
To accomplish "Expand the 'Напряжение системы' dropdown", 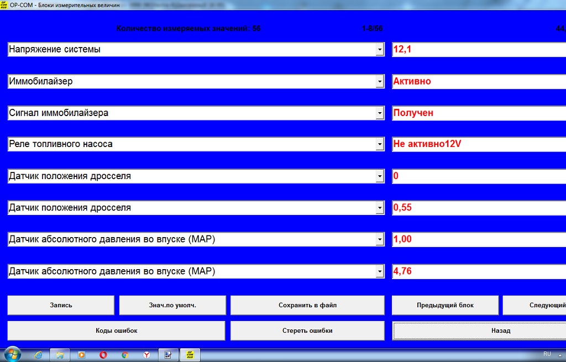I will 380,50.
